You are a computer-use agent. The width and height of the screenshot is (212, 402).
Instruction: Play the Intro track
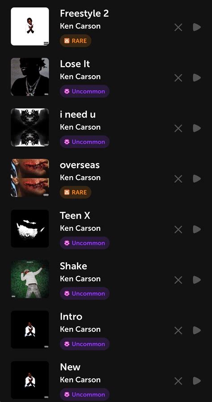click(x=197, y=330)
